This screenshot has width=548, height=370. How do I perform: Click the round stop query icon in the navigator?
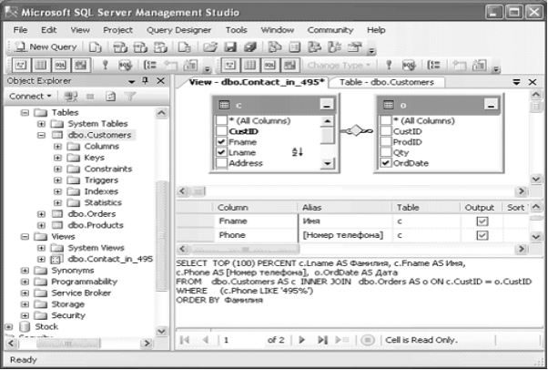coord(368,340)
